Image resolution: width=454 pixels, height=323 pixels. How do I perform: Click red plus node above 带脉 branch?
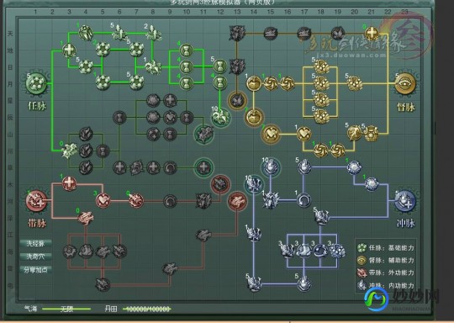click(69, 183)
